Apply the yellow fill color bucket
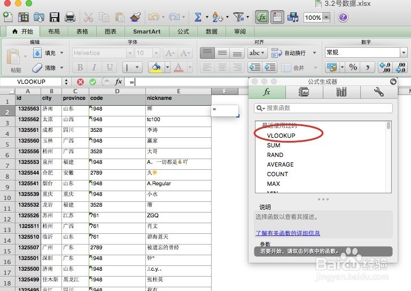 pyautogui.click(x=156, y=68)
